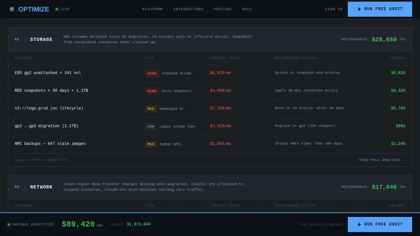420x236 pixels.
Task: Click the Network recoverable amount $17,840
Action: (384, 187)
